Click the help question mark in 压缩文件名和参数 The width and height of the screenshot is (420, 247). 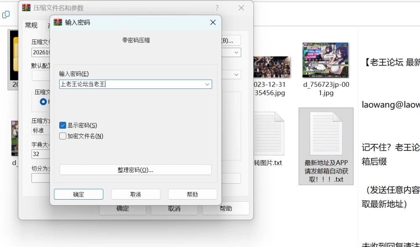(x=217, y=8)
